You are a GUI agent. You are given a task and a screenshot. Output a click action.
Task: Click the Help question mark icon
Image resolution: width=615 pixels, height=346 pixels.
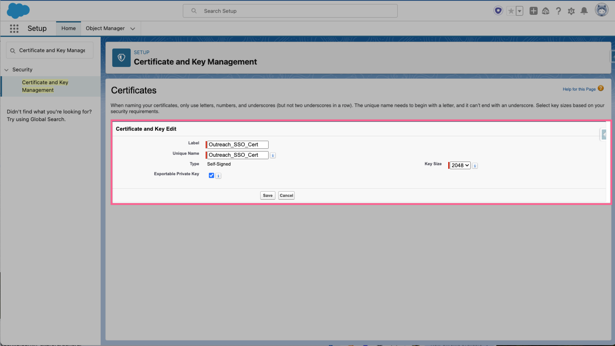click(558, 11)
